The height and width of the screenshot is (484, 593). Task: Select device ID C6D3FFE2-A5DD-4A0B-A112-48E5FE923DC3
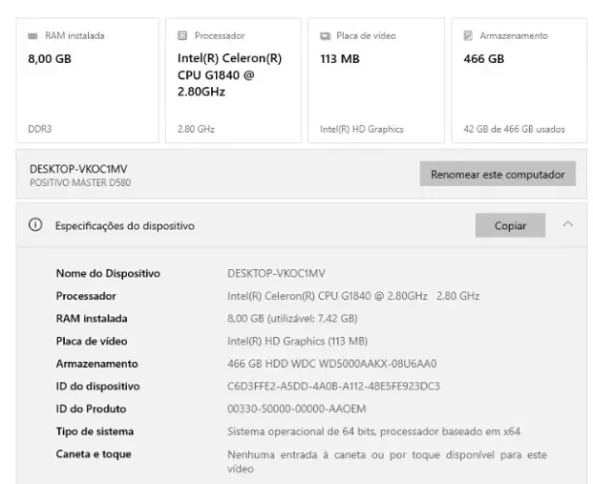(x=333, y=386)
